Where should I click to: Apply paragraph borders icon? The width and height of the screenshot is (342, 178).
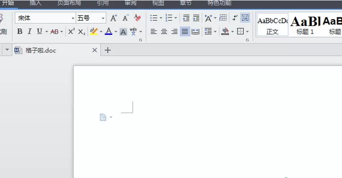[241, 31]
